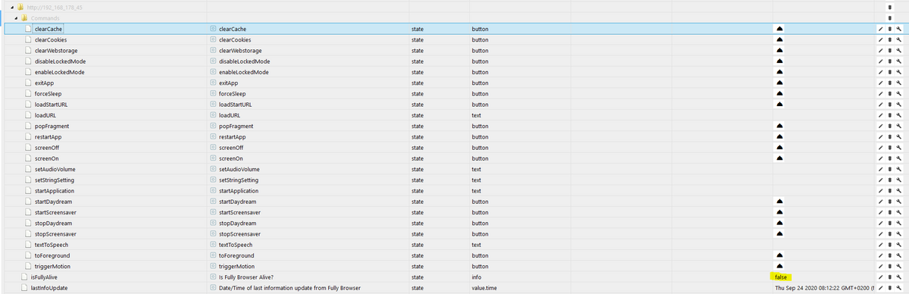Trigger the triggerMotion button value
Screen dimensions: 909x294
[x=779, y=267]
